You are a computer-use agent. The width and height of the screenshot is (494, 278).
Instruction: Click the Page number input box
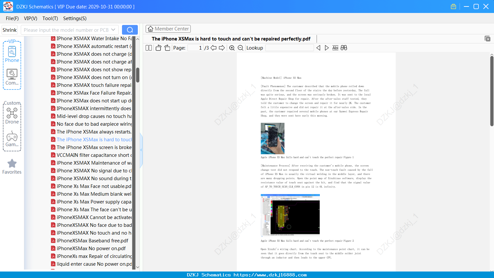point(196,48)
